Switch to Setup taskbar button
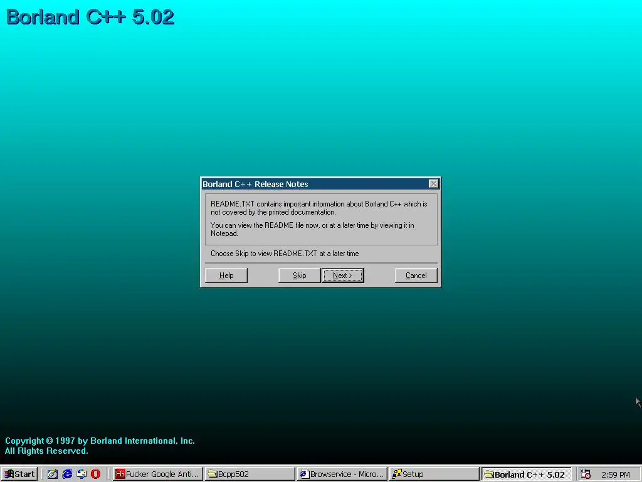This screenshot has width=642, height=482. [434, 474]
